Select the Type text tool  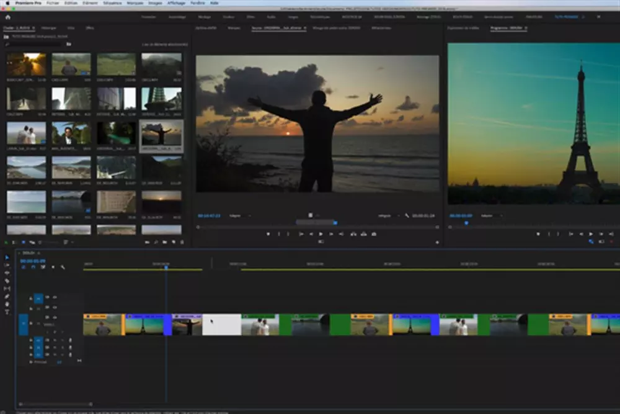point(7,312)
